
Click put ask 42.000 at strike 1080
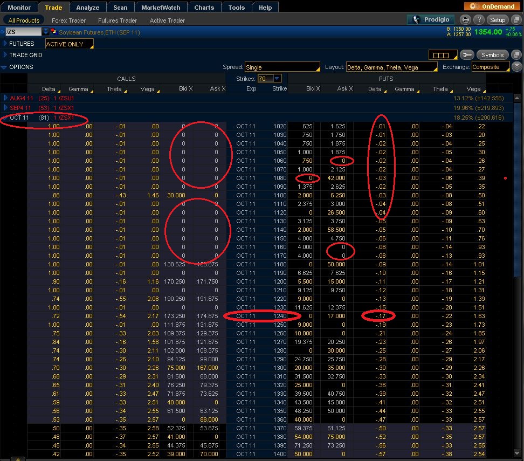pyautogui.click(x=336, y=178)
